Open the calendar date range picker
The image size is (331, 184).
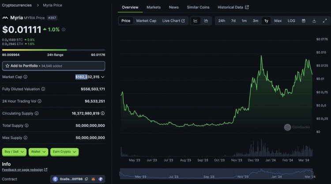point(304,21)
